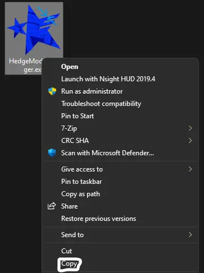This screenshot has width=204, height=273.
Task: Click the HedgeModManager.exe filename label
Action: coord(25,65)
